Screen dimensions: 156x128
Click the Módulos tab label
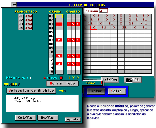click(x=90, y=83)
